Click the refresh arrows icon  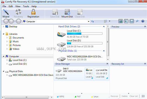(x=93, y=21)
